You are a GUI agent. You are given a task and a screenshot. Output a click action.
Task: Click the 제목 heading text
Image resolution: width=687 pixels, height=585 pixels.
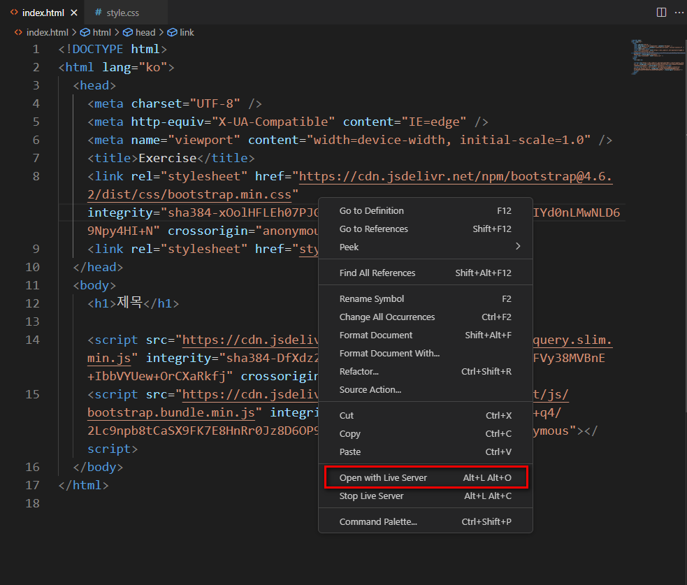pyautogui.click(x=130, y=303)
